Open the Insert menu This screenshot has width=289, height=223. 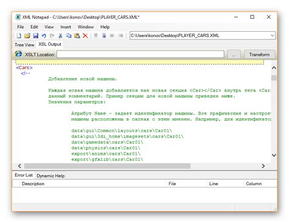pyautogui.click(x=66, y=27)
